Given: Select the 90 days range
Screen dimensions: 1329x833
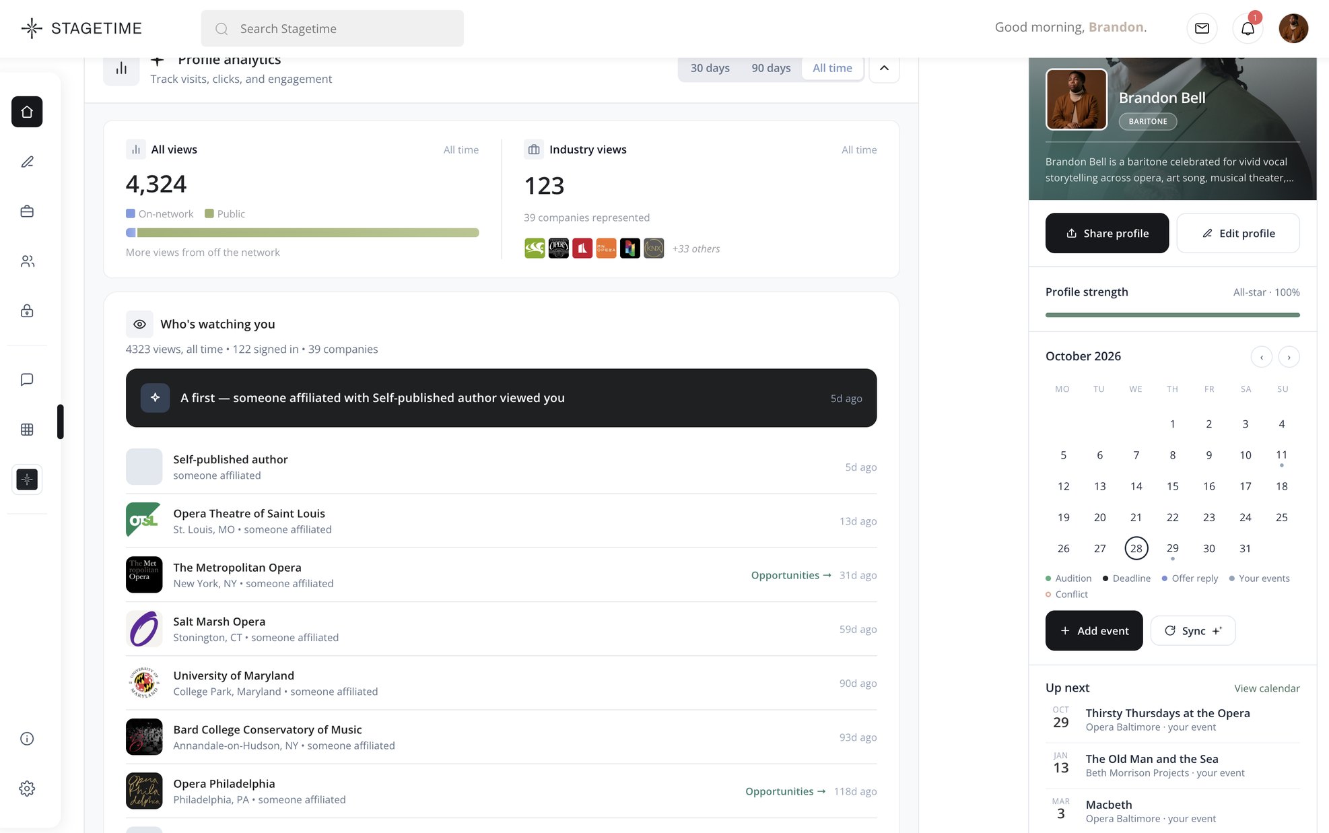Looking at the screenshot, I should coord(771,68).
